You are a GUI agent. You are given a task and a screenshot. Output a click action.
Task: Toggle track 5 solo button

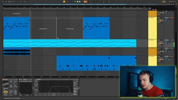click(170, 56)
